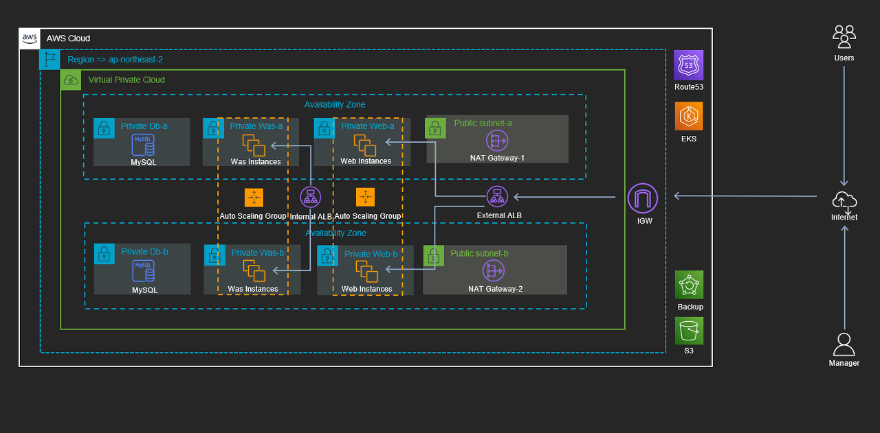Click the 'Backup' label

(690, 307)
